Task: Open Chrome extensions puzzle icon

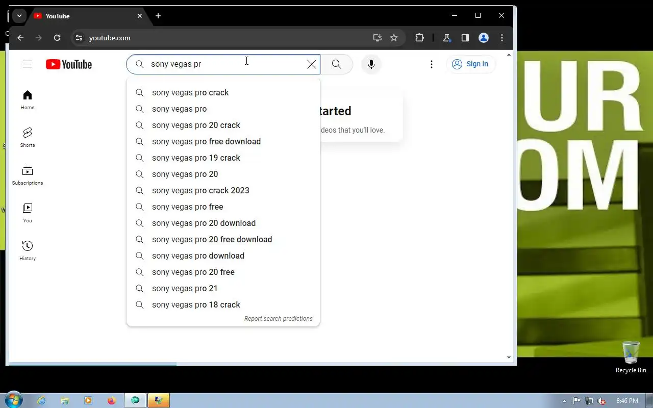Action: (x=419, y=38)
